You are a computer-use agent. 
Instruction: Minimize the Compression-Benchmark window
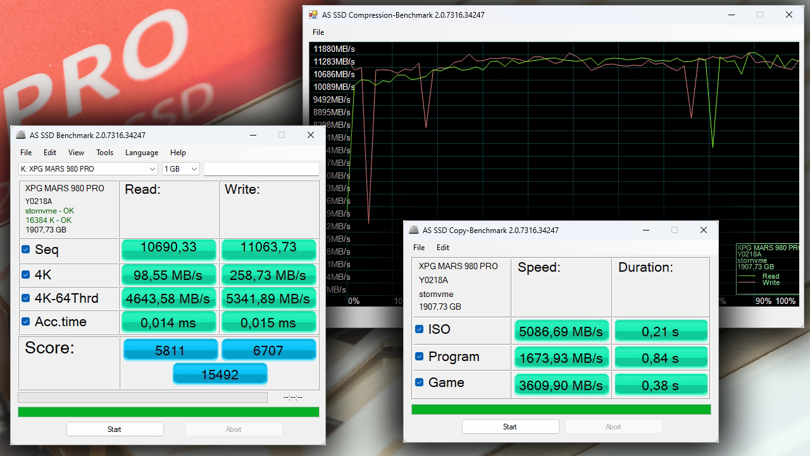pos(731,15)
